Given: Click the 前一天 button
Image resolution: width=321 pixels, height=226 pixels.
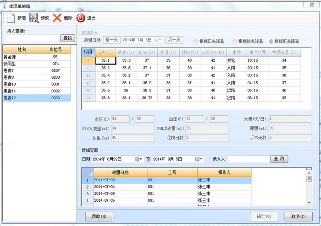Looking at the screenshot, I should point(111,40).
